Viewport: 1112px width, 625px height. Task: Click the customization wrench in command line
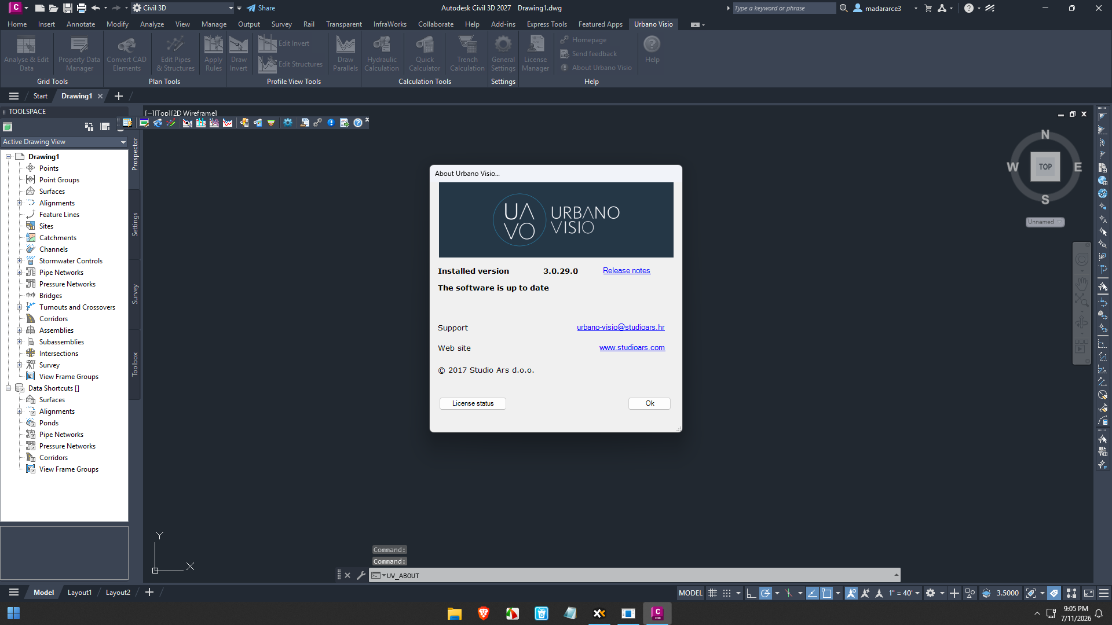click(x=361, y=575)
